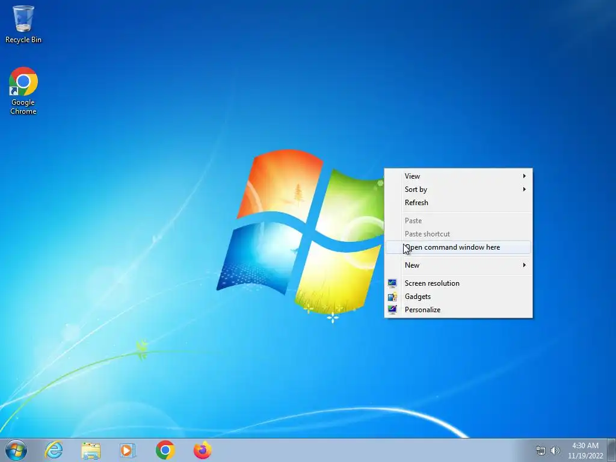This screenshot has width=616, height=462.
Task: Expand the New submenu
Action: (x=458, y=265)
